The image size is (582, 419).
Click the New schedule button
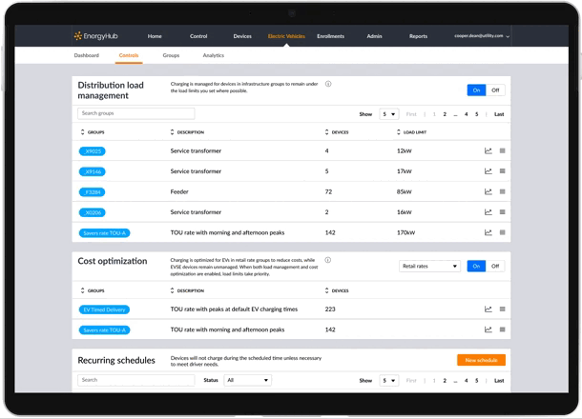point(481,360)
